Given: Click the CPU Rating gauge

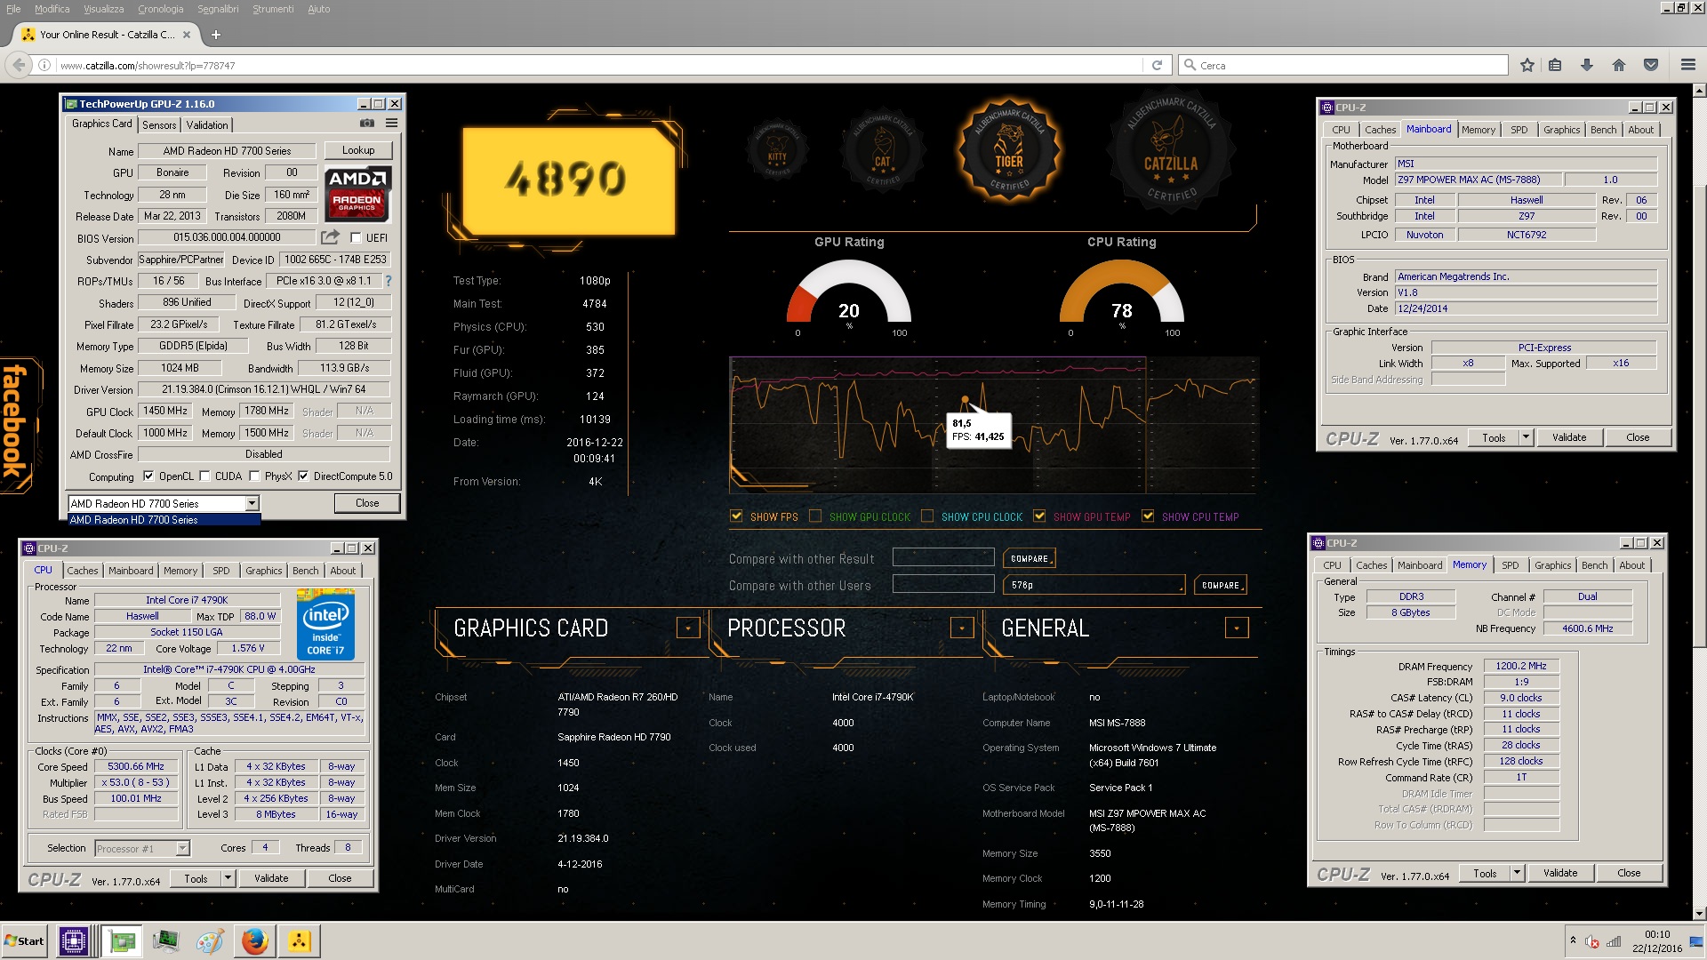Looking at the screenshot, I should coord(1122,293).
